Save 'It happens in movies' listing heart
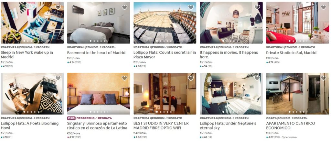The width and height of the screenshot is (331, 141). [x=257, y=7]
